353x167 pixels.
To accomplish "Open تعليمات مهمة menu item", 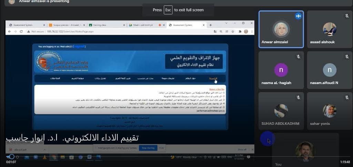I will click(x=168, y=79).
